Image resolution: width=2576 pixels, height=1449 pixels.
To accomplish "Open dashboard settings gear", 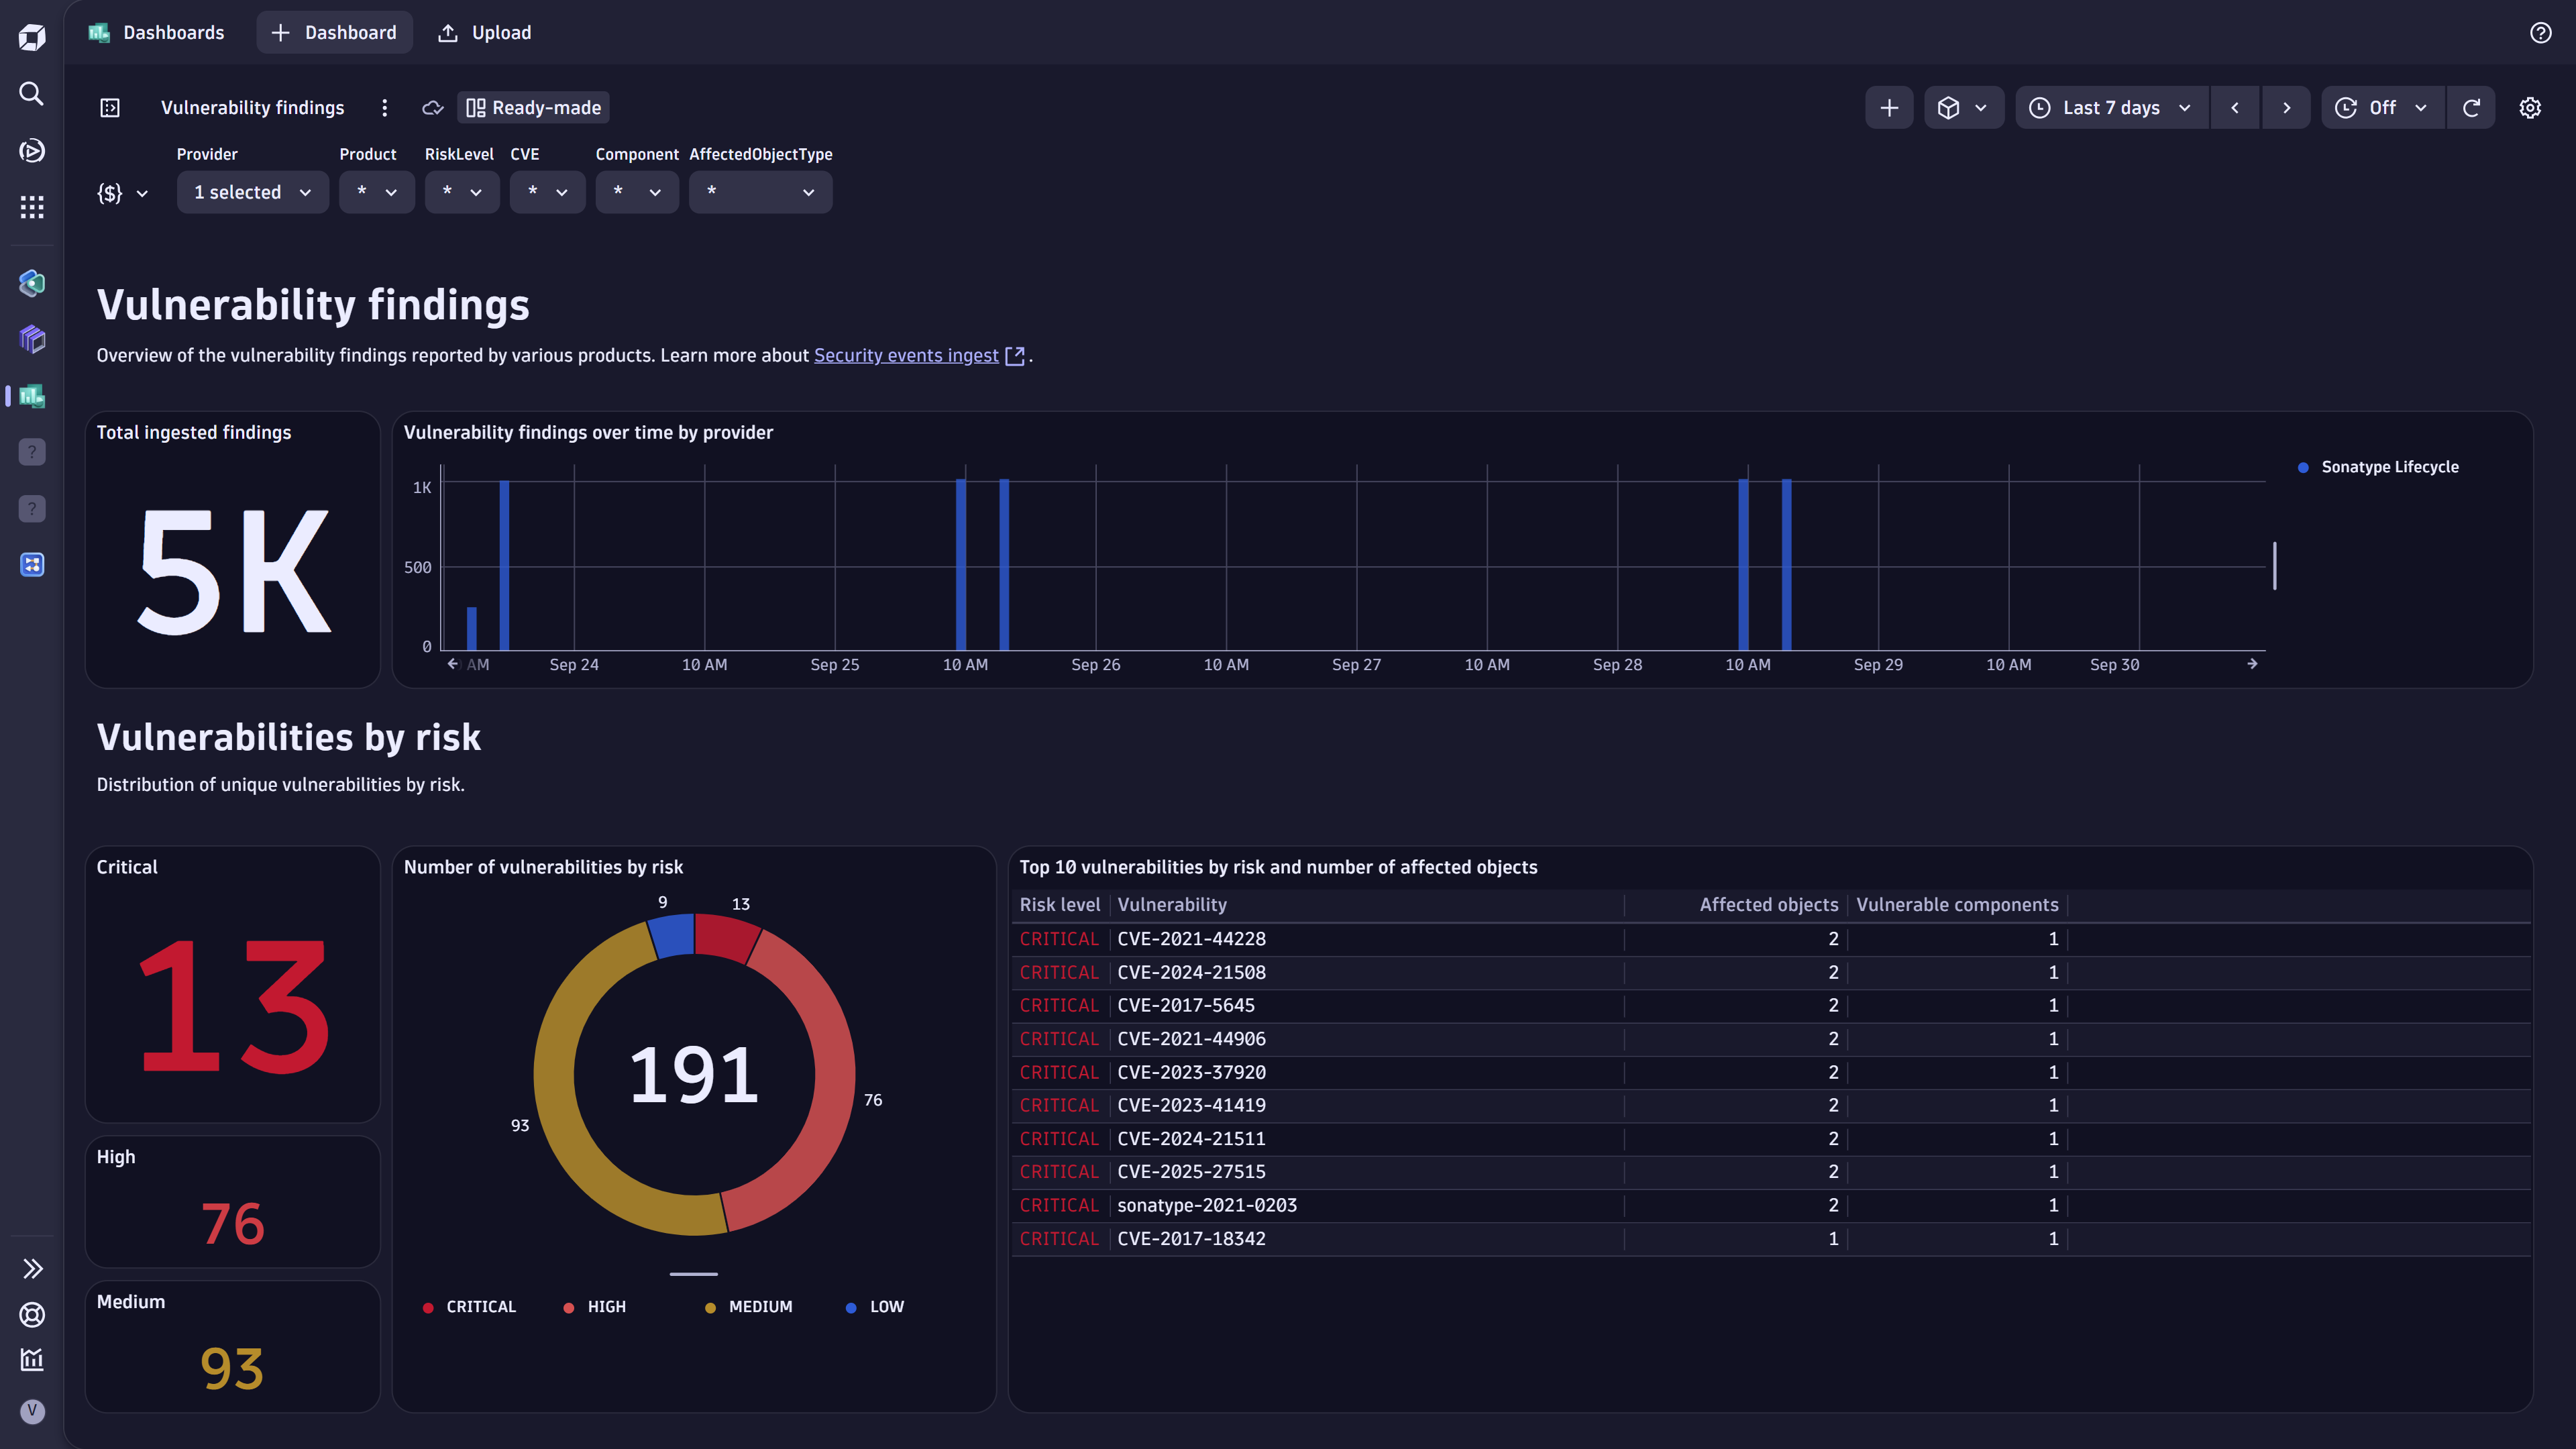I will pos(2531,107).
